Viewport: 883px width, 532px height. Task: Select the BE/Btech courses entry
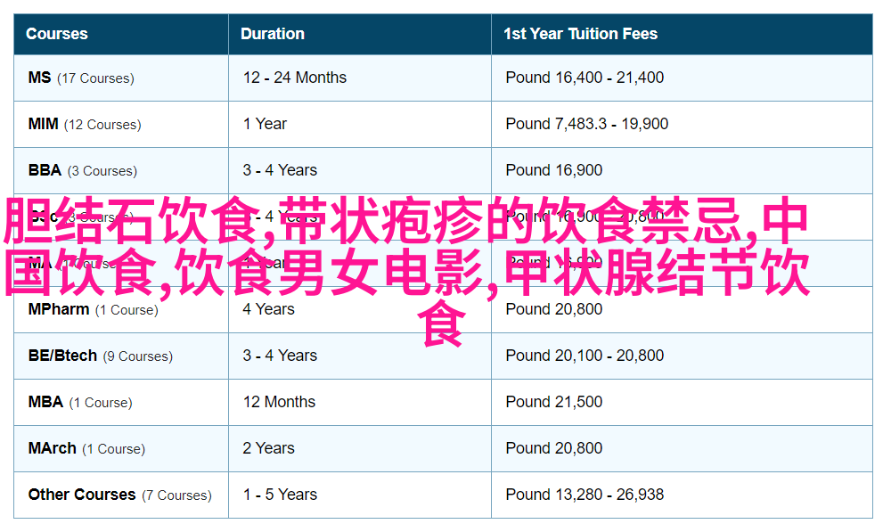(62, 356)
